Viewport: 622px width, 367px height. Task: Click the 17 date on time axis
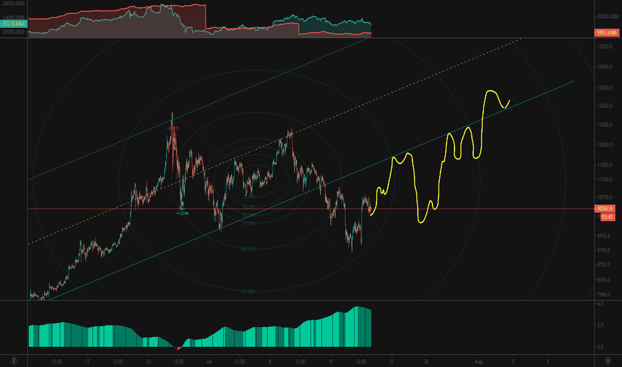tap(87, 362)
